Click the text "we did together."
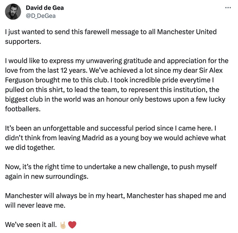This screenshot has width=238, height=233. (30, 148)
